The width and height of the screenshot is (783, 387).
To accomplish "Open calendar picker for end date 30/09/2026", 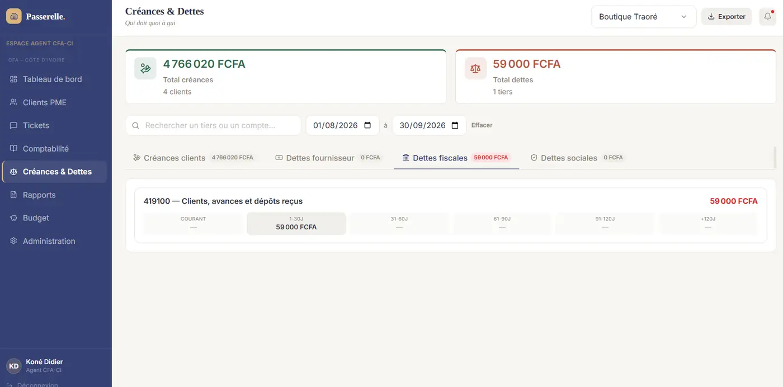I will [455, 125].
